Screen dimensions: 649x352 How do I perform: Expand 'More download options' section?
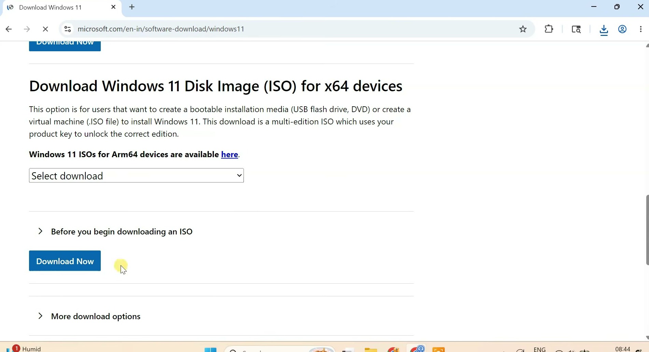coord(89,316)
